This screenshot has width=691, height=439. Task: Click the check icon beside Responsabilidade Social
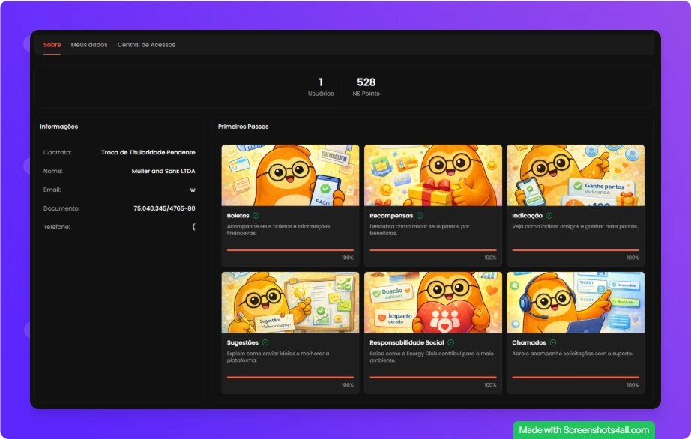tap(450, 342)
